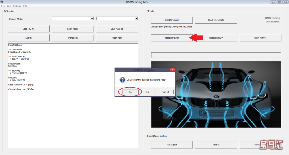This screenshot has height=155, width=289.
Task: Expand the Module dropdown
Action: coord(136,18)
